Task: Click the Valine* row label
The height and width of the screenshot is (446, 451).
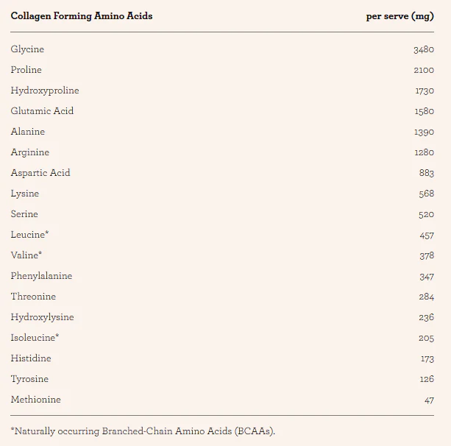Action: pyautogui.click(x=26, y=255)
